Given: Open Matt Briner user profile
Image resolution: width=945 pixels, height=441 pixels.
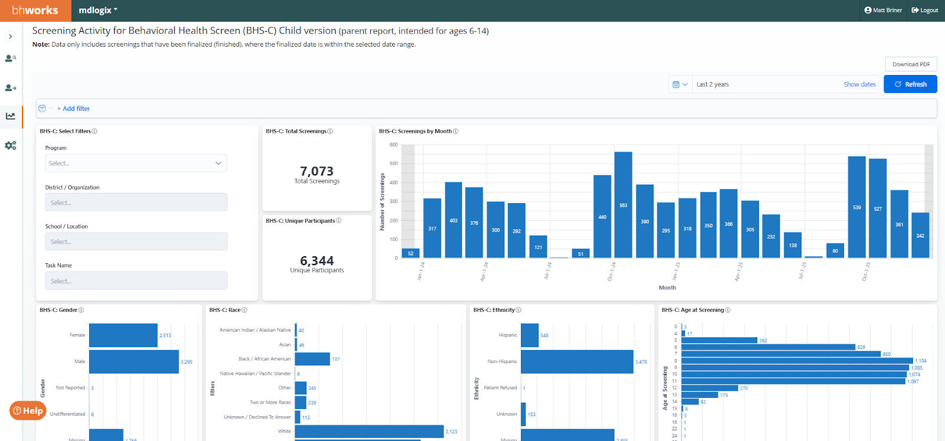Looking at the screenshot, I should pyautogui.click(x=883, y=10).
